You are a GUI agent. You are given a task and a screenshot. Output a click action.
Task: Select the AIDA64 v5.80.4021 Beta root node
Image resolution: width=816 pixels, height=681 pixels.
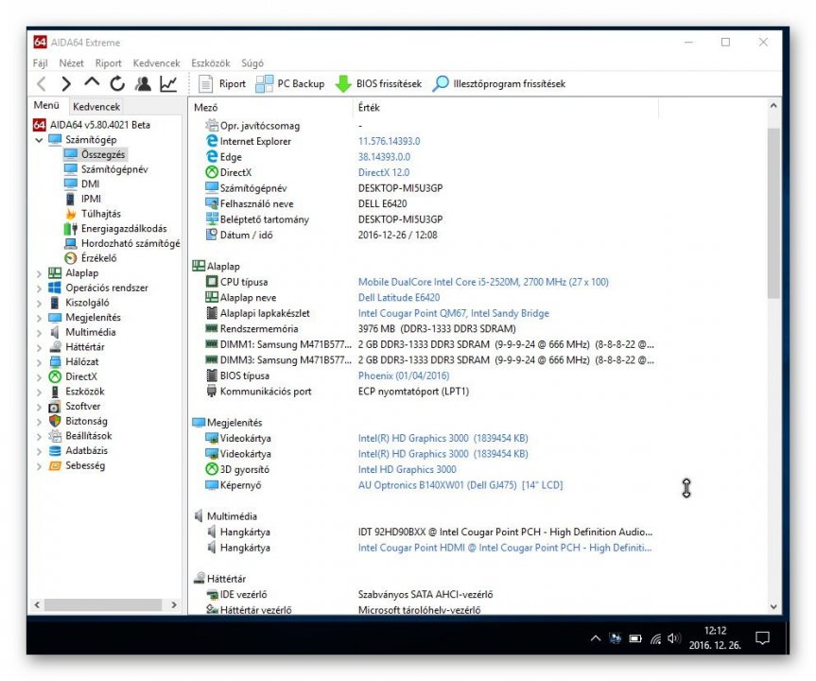coord(100,125)
